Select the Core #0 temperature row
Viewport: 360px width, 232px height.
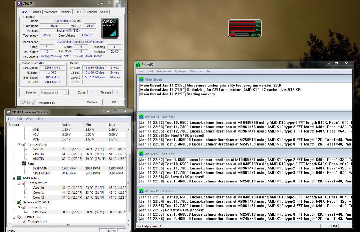66,188
